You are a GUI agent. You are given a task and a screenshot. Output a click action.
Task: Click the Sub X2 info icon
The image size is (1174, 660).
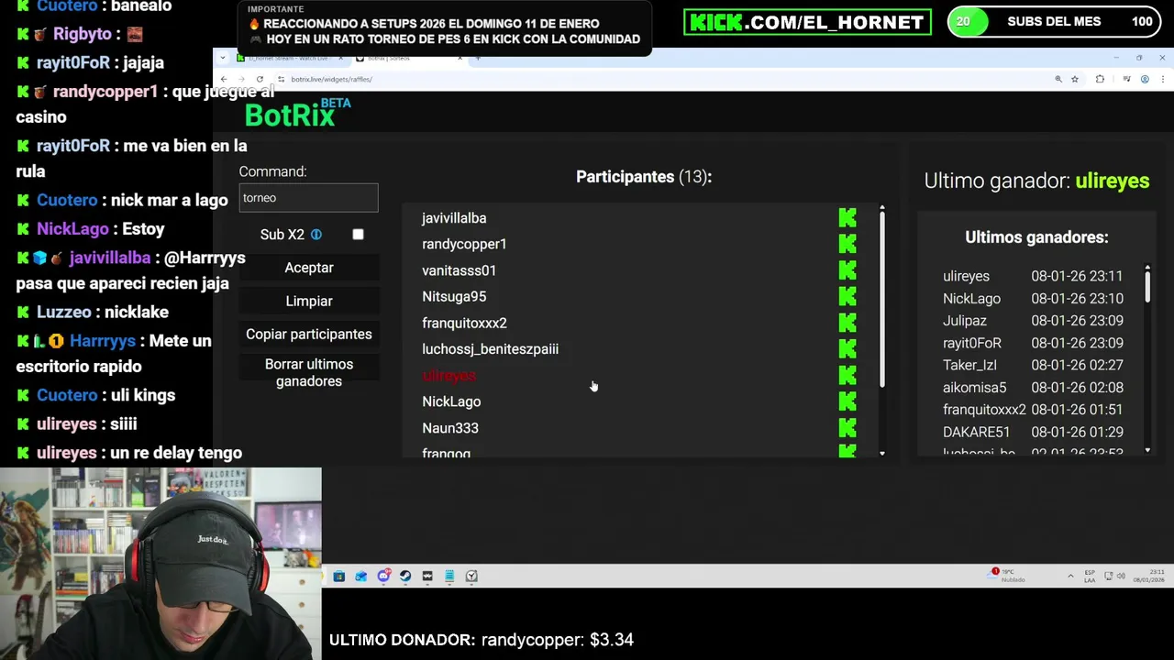[x=316, y=235]
